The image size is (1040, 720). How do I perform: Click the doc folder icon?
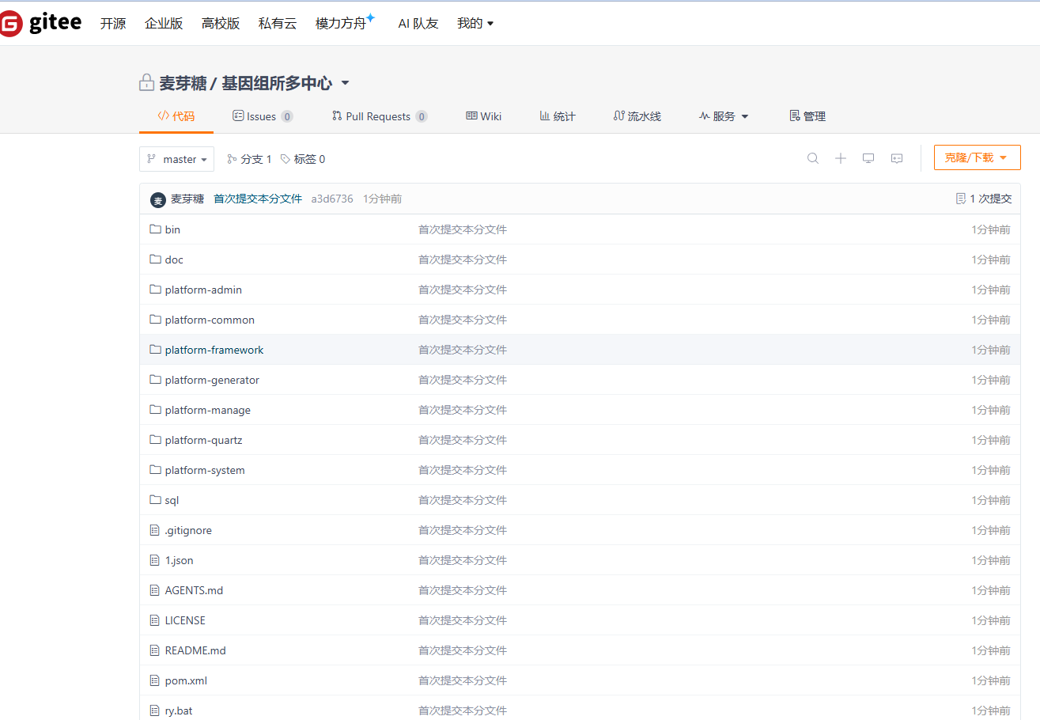pos(155,260)
